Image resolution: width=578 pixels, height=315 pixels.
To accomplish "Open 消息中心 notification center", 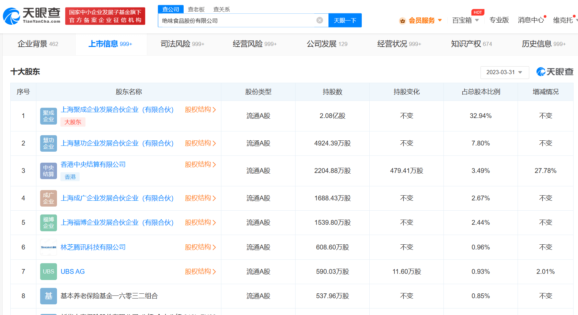I will 531,20.
